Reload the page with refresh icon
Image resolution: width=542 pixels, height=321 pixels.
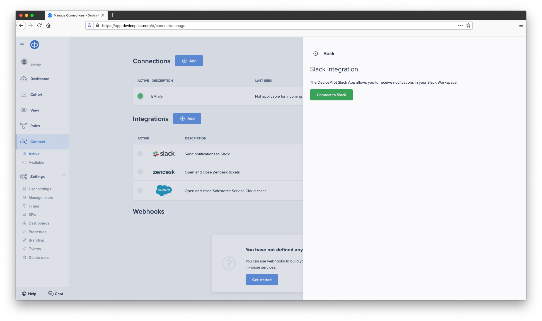click(x=39, y=25)
